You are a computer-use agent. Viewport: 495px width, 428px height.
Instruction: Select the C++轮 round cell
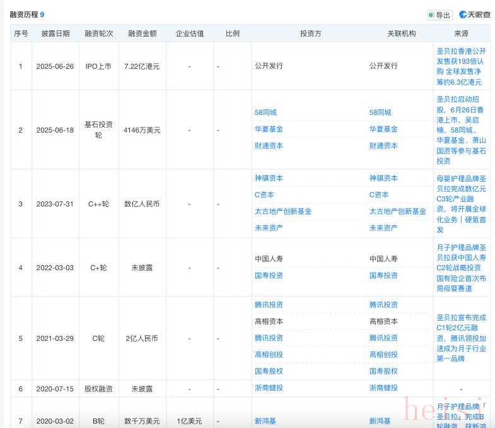coord(98,204)
